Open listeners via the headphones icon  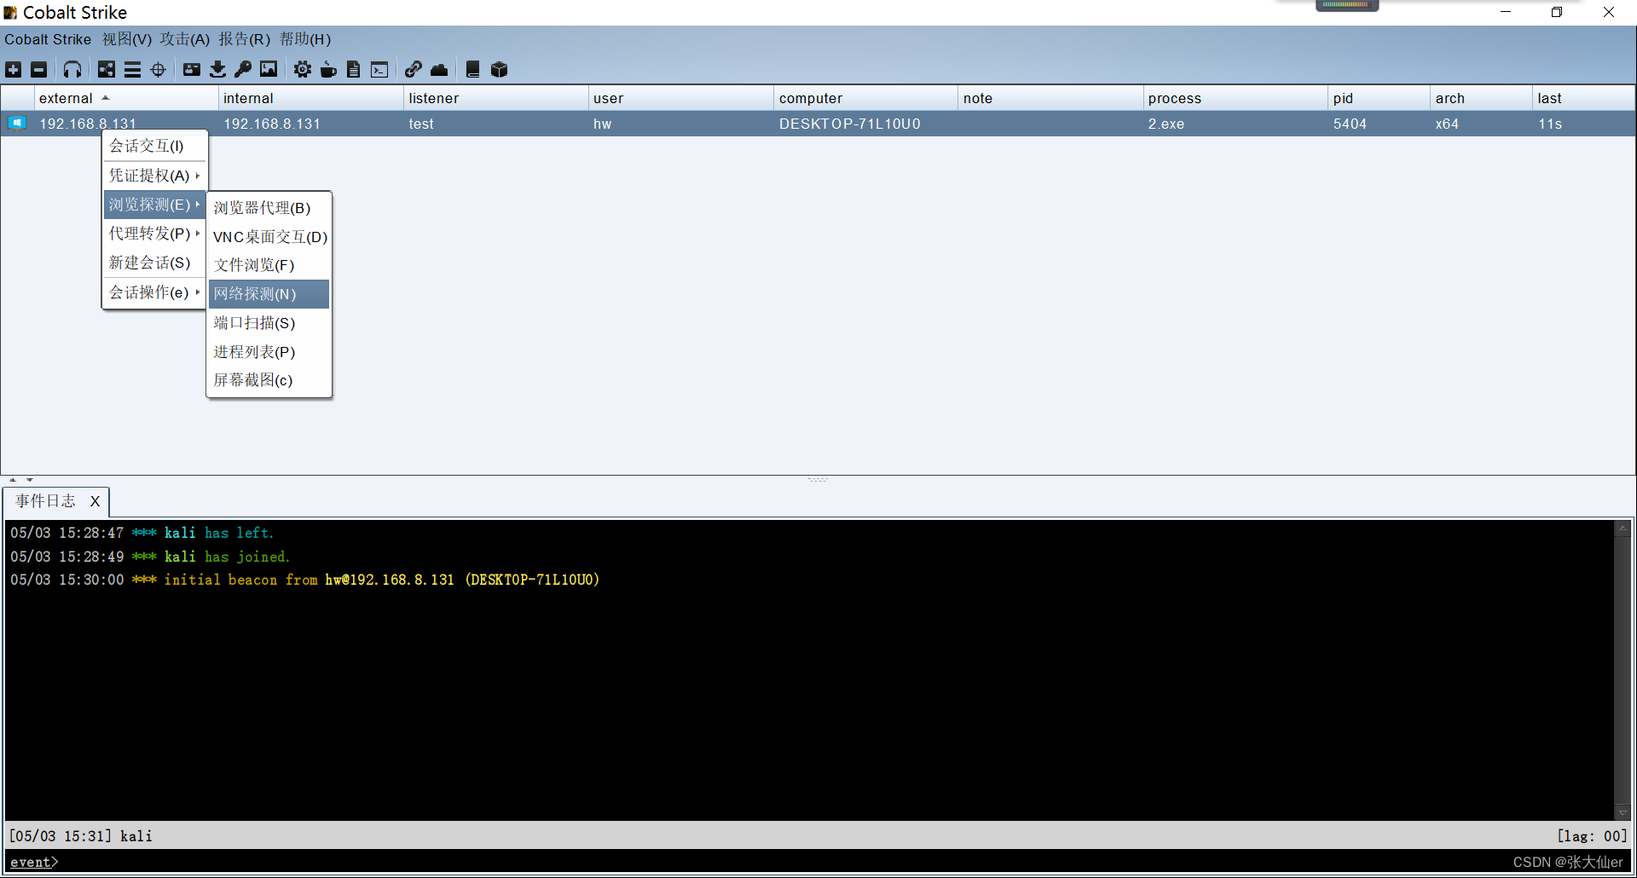72,70
